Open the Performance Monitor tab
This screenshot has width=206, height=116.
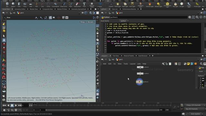click(129, 9)
